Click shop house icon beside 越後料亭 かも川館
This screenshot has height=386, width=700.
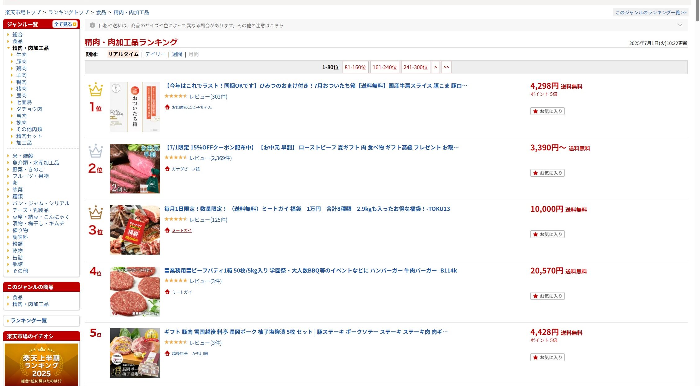(x=167, y=353)
